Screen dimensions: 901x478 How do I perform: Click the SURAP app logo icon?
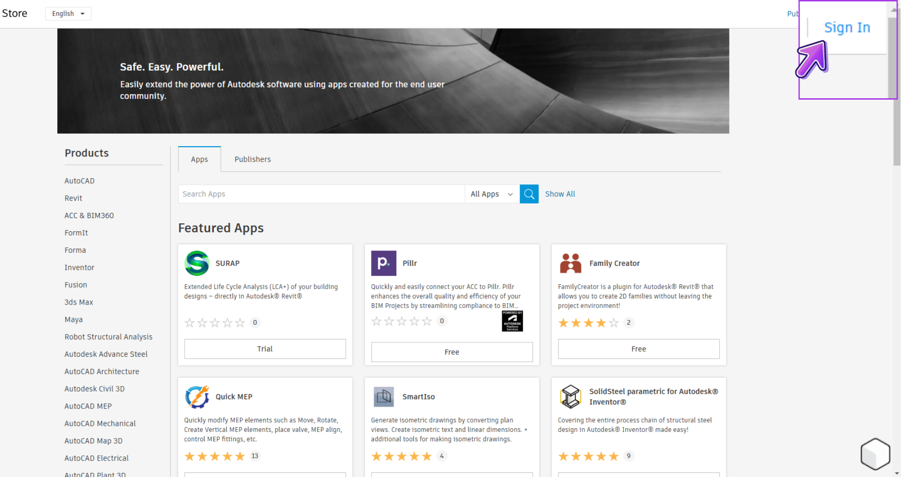[x=197, y=263]
